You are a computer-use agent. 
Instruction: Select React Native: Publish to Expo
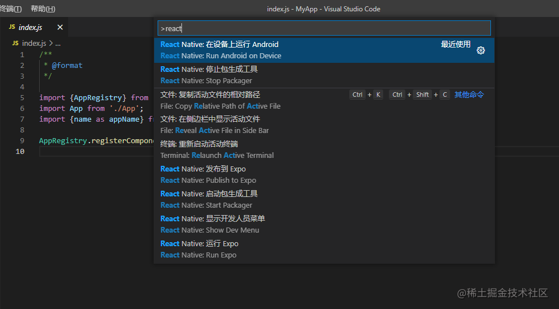(324, 175)
